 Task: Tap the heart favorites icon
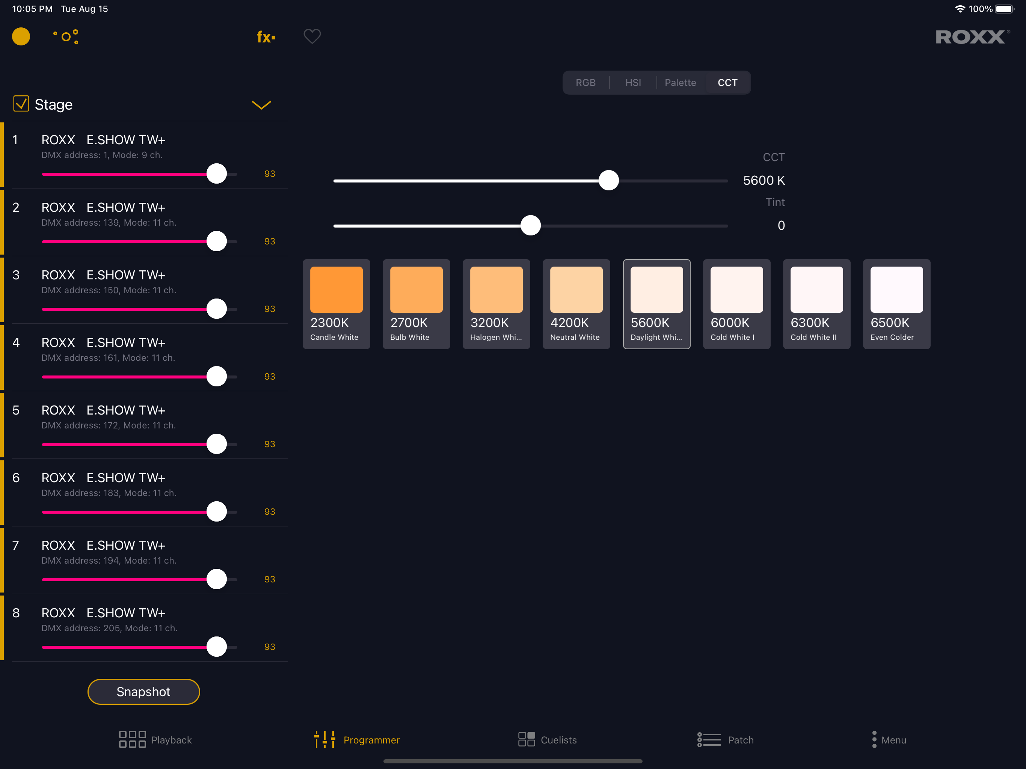tap(312, 36)
